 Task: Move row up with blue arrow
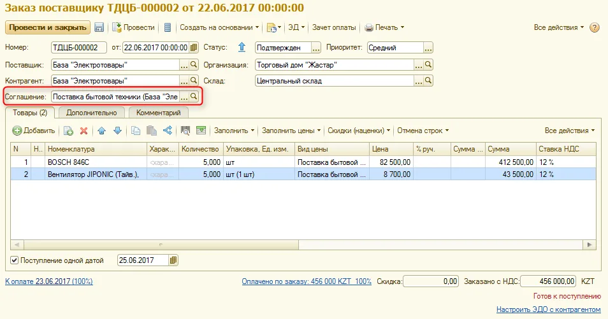click(x=101, y=131)
